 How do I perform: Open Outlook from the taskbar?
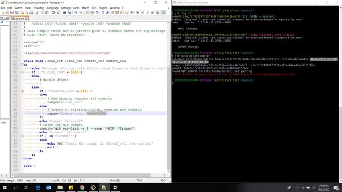(49, 187)
